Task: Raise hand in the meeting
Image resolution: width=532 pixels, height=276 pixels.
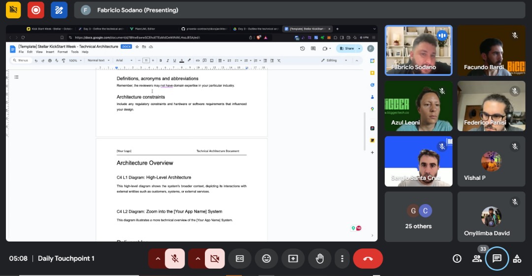Action: (x=320, y=259)
